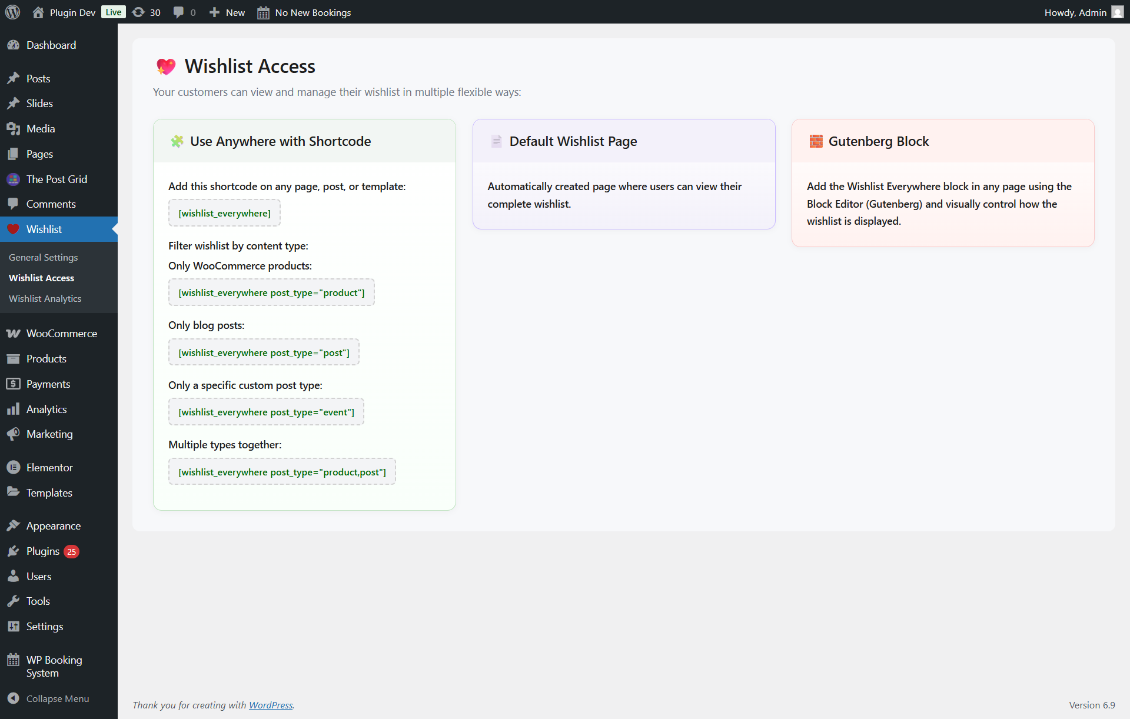The width and height of the screenshot is (1130, 719).
Task: Open Howdy, Admin account menu
Action: pyautogui.click(x=1075, y=12)
